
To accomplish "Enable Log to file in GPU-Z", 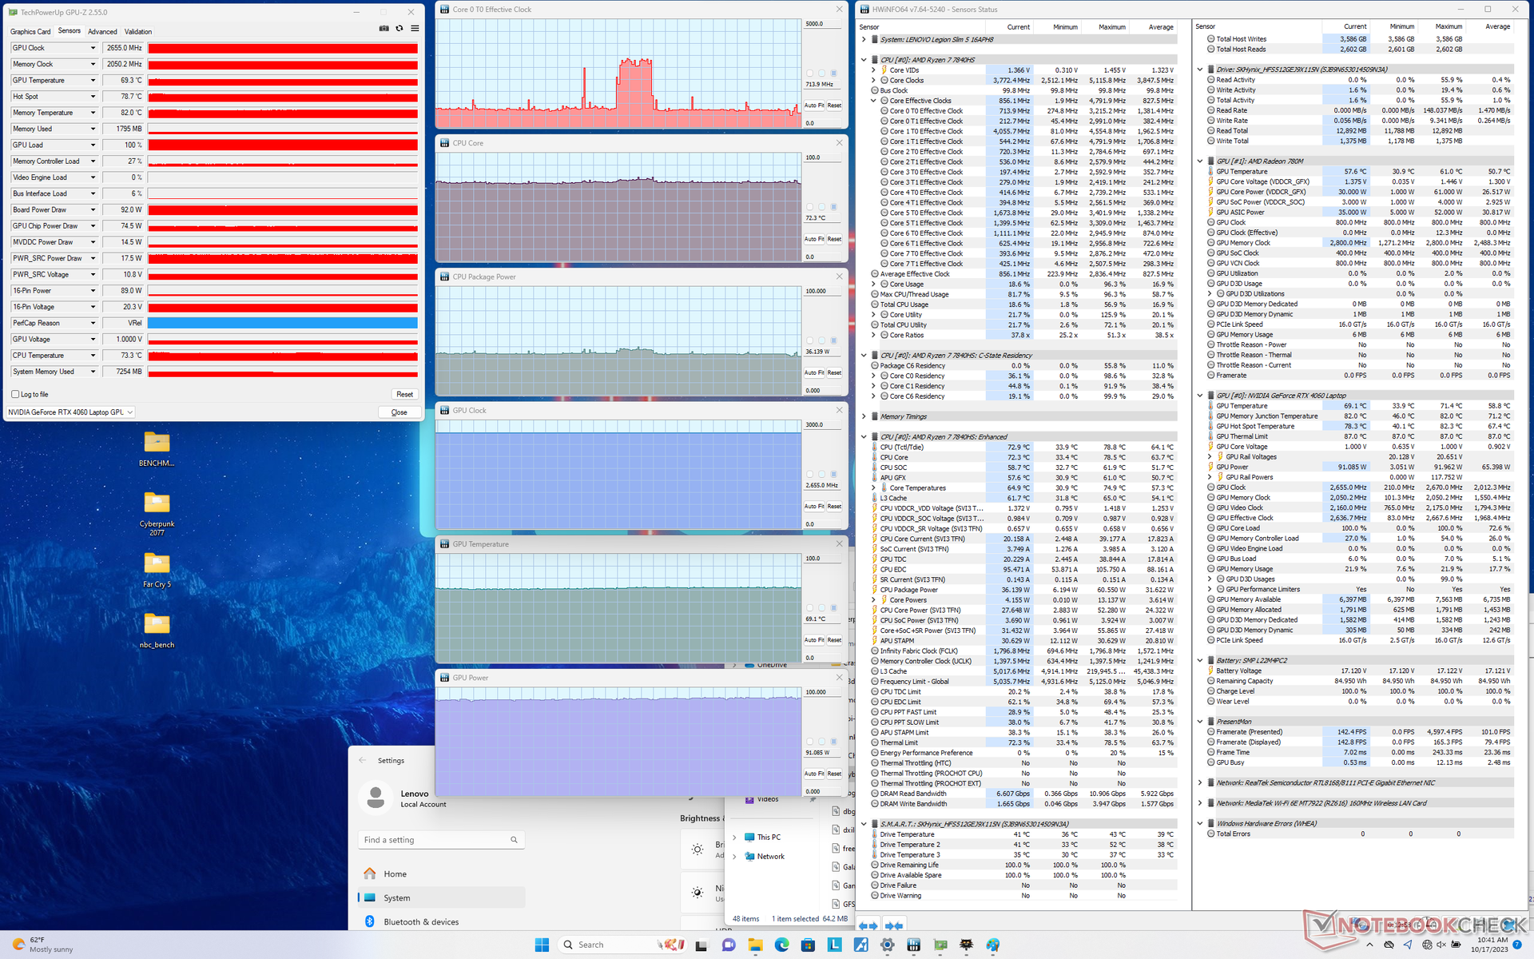I will click(15, 394).
